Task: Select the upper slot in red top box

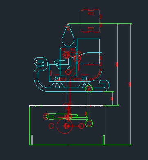Action: pyautogui.click(x=91, y=13)
